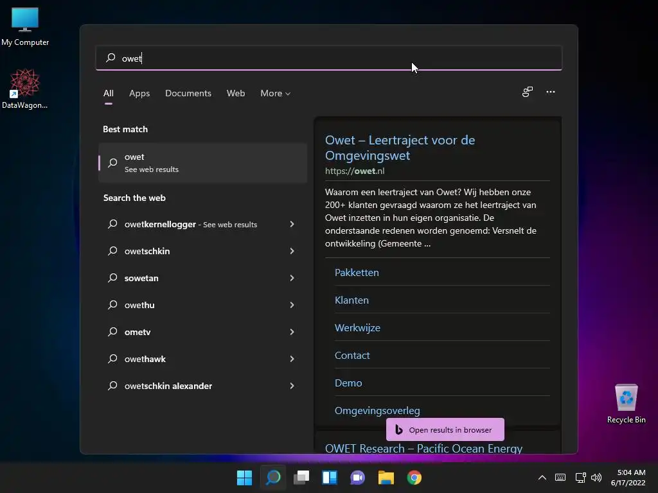658x493 pixels.
Task: Expand the arrow next to sowetan
Action: [x=292, y=278]
